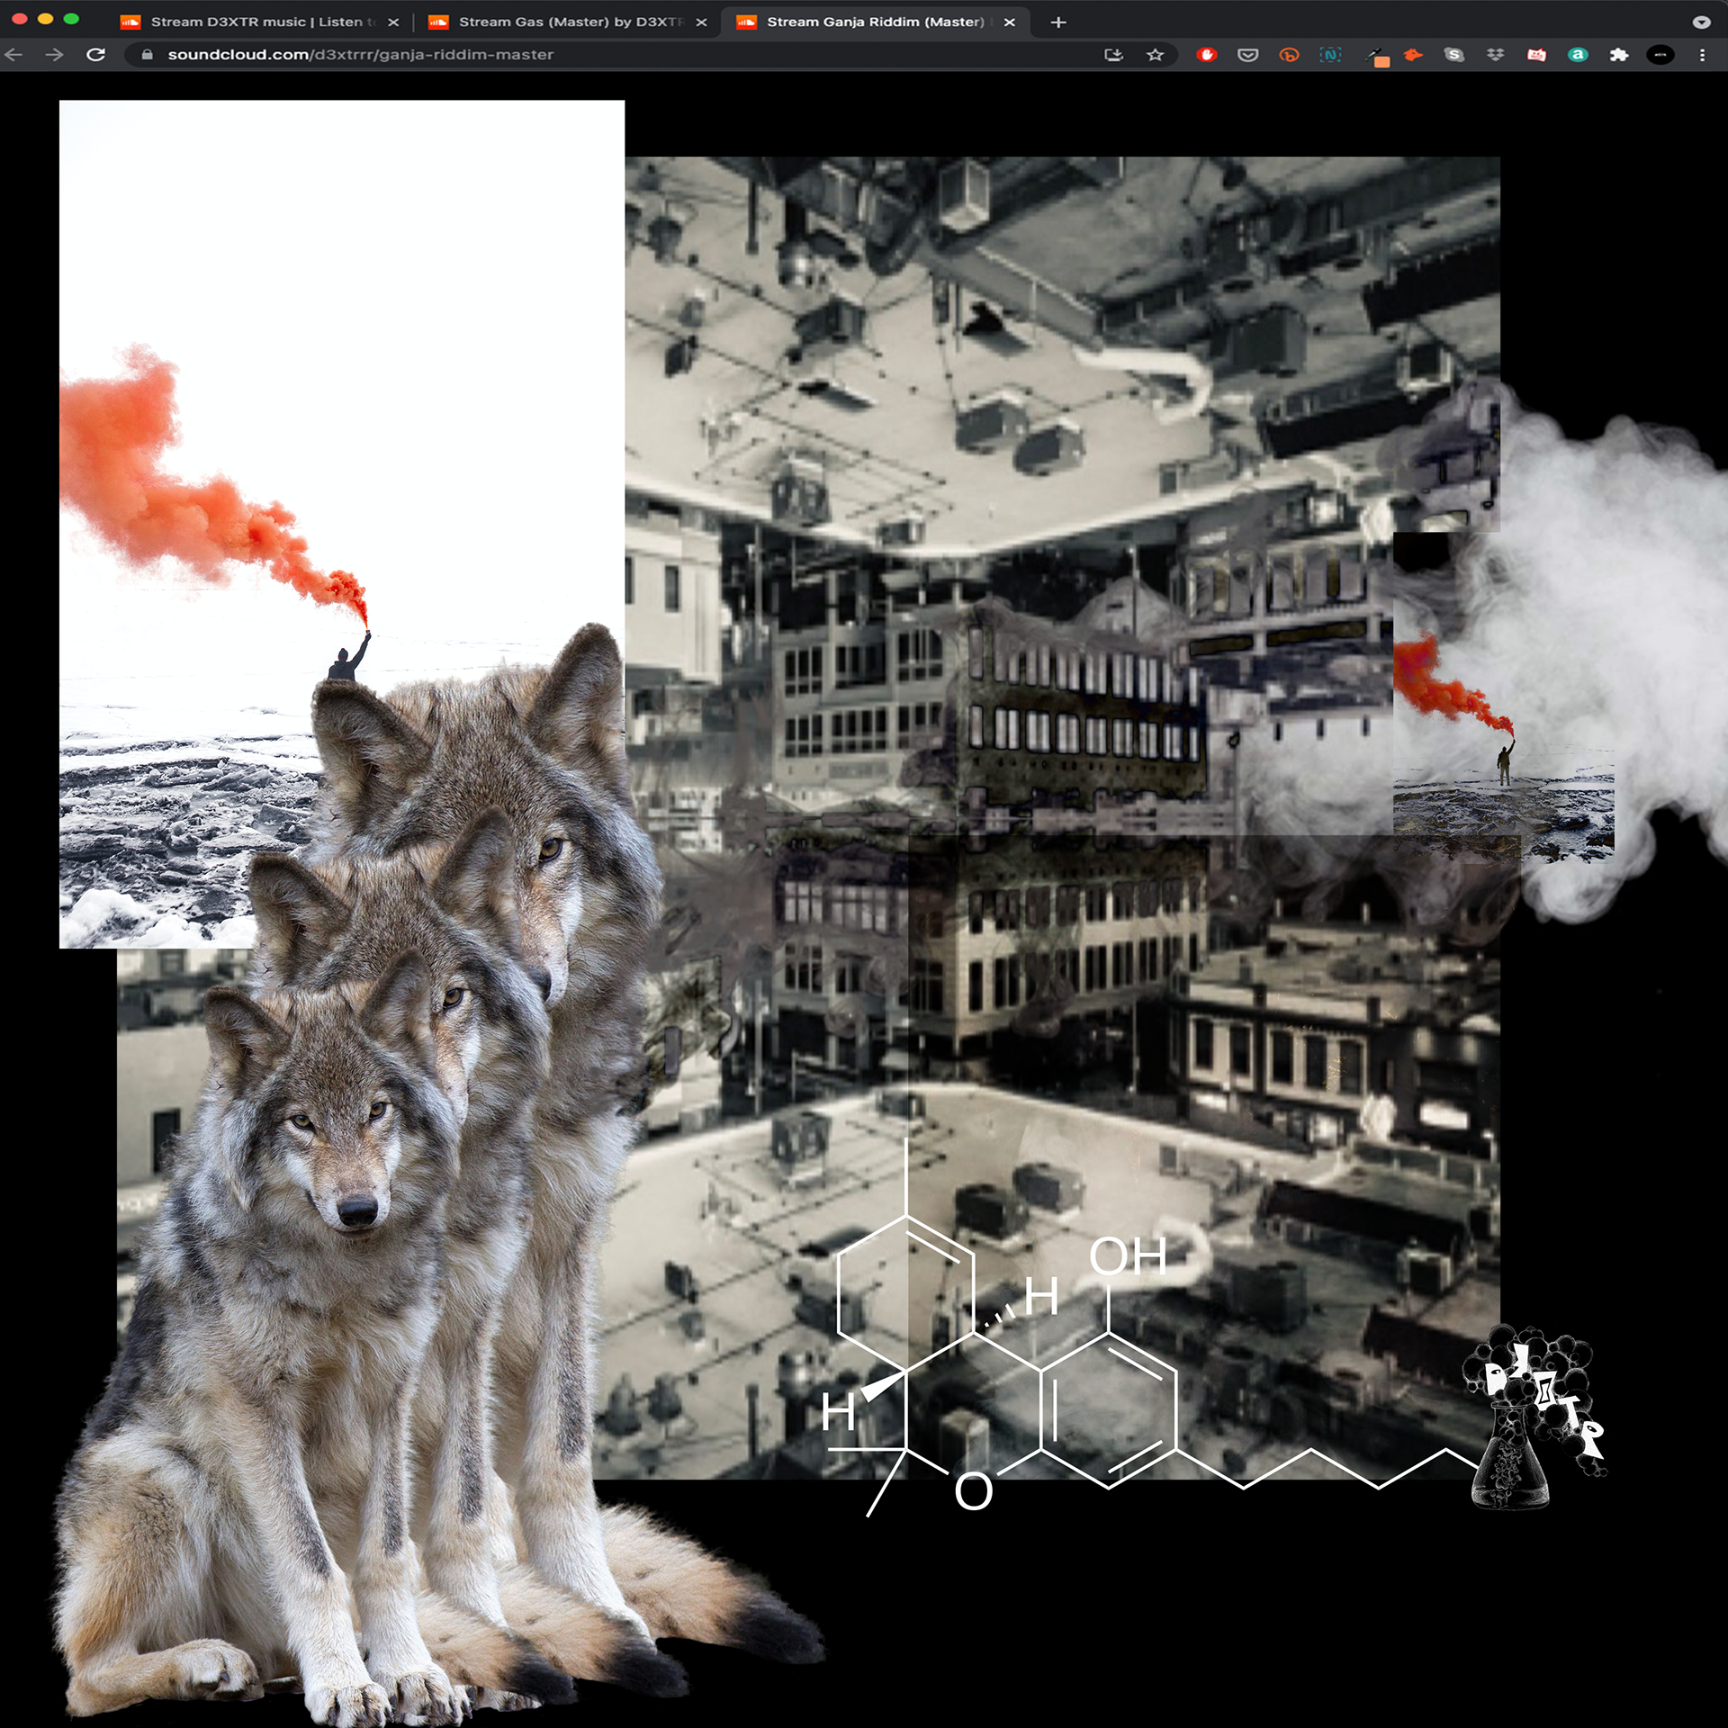The image size is (1728, 1728).
Task: Click the Chrome profile avatar button
Action: tap(1660, 55)
